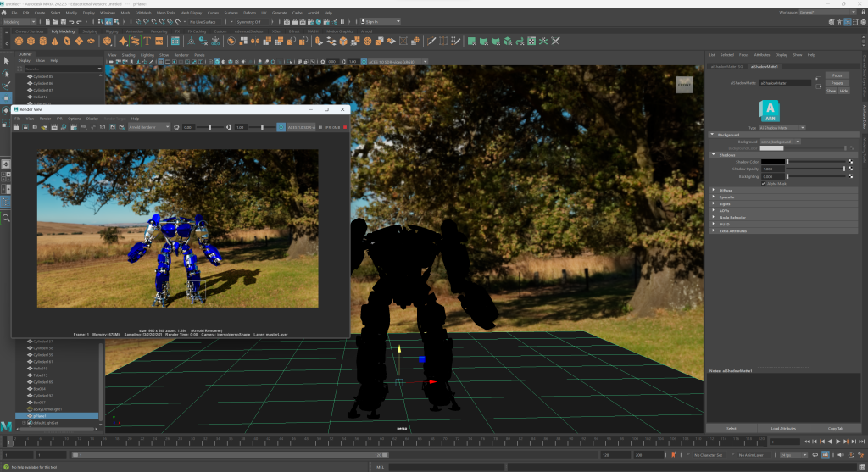Click the red stop icon in Render View
The height and width of the screenshot is (472, 868).
(345, 127)
